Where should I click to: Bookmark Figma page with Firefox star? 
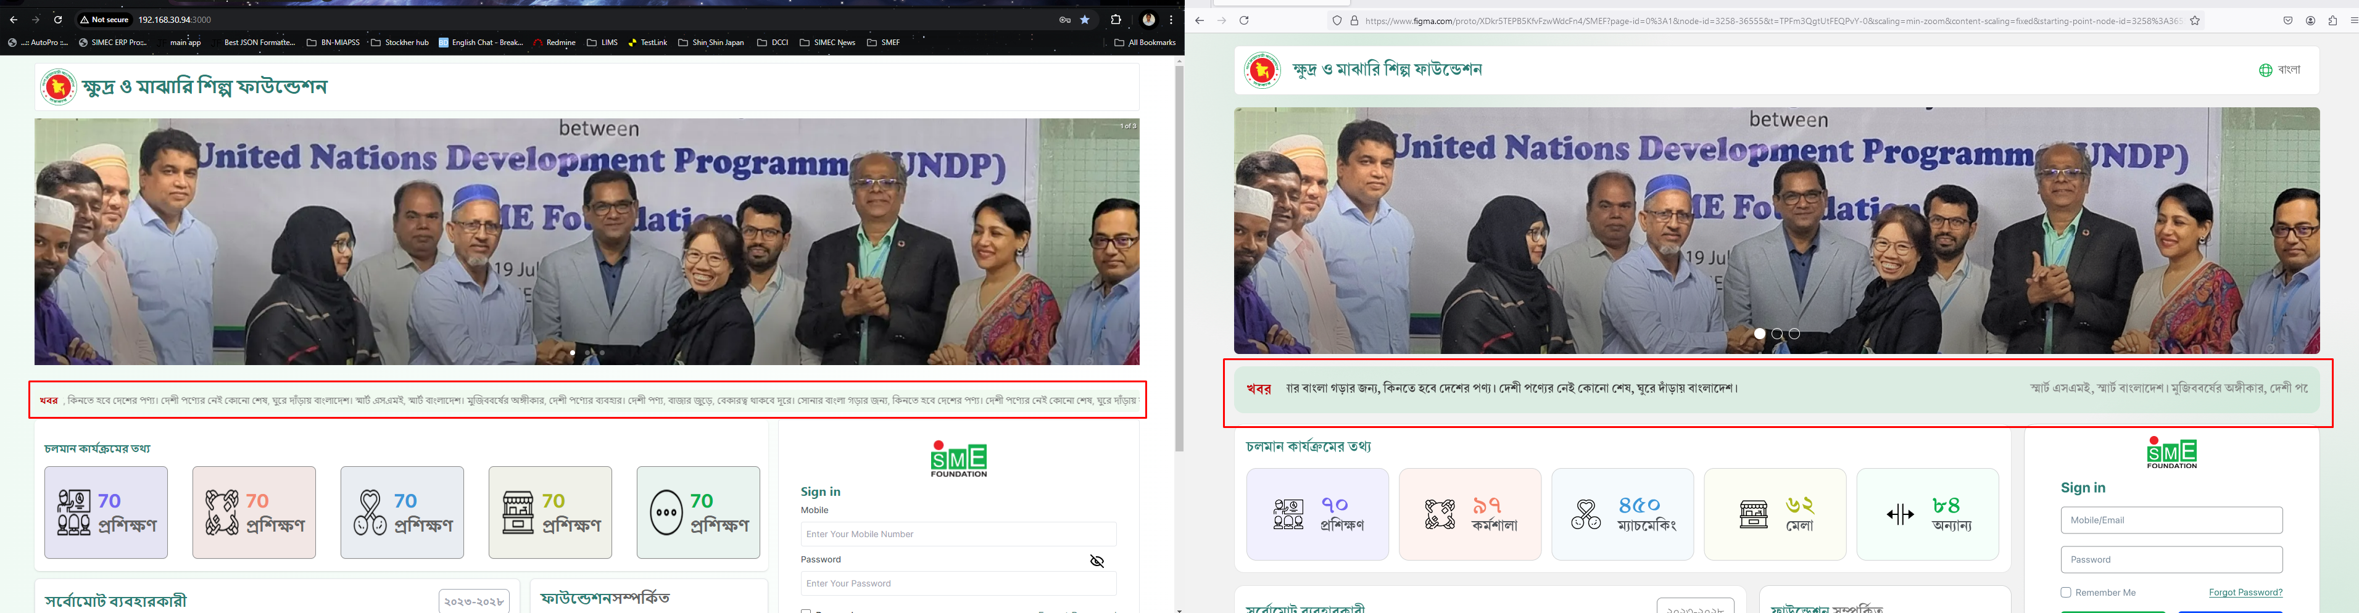2195,20
